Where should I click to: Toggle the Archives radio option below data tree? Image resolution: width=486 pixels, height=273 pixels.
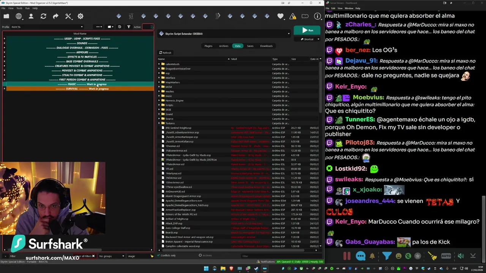[205, 255]
